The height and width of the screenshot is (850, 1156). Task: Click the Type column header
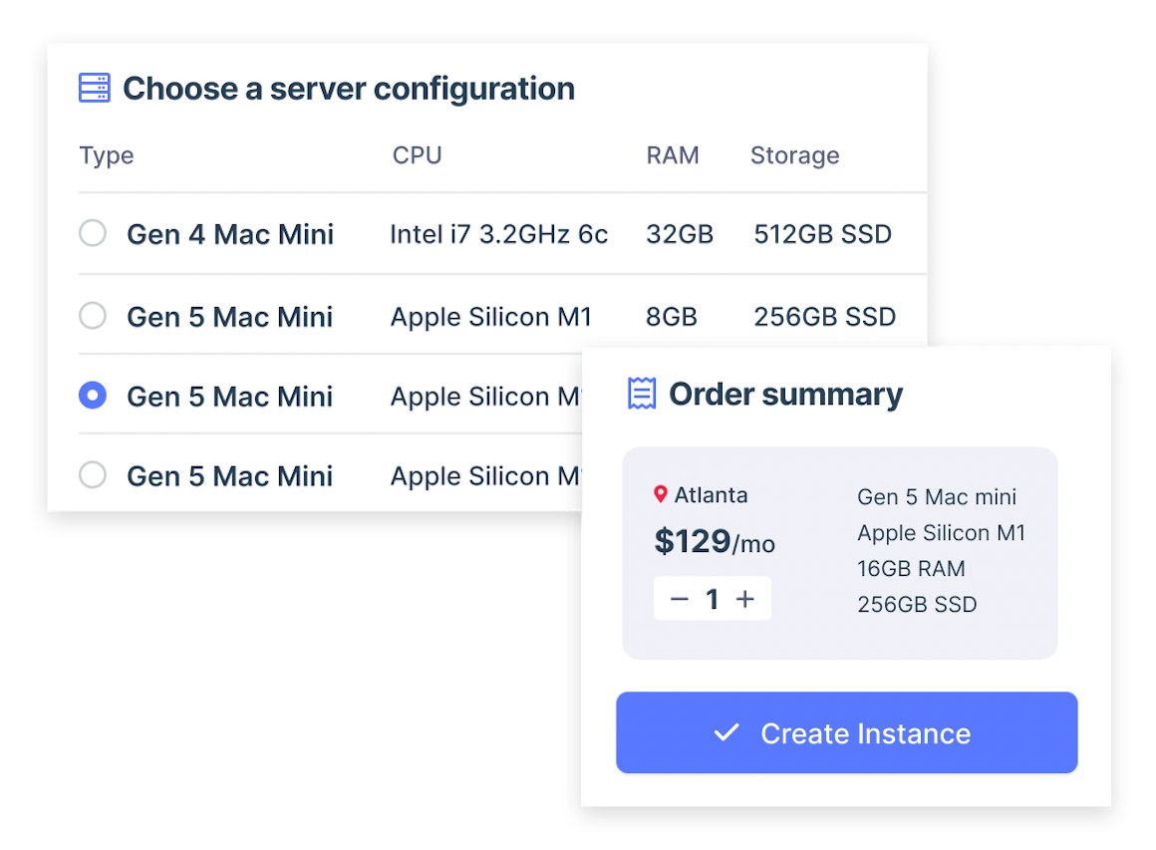coord(107,155)
